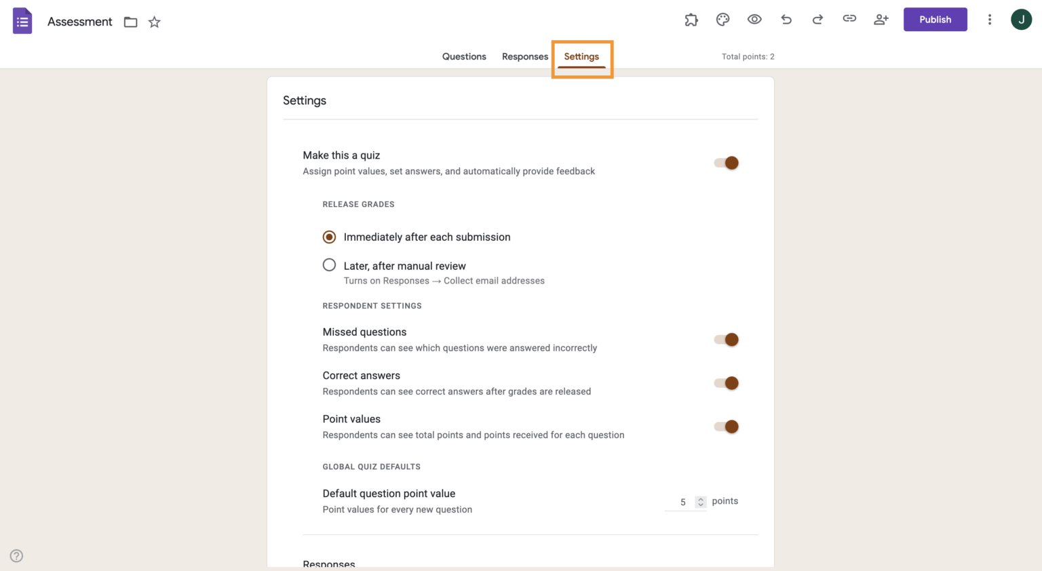The height and width of the screenshot is (571, 1042).
Task: Open the help question mark button
Action: coord(16,555)
